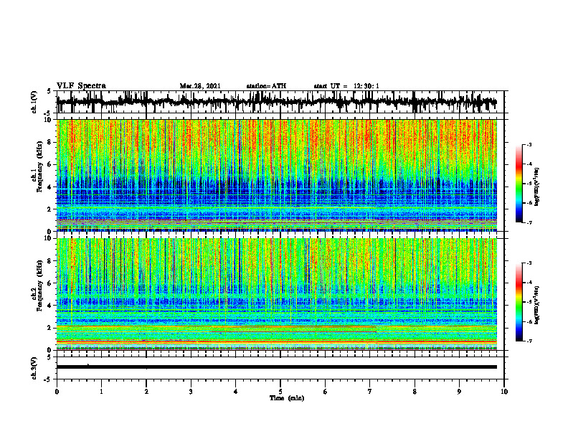Click the ch.3 flat voltage trace

coord(277,367)
